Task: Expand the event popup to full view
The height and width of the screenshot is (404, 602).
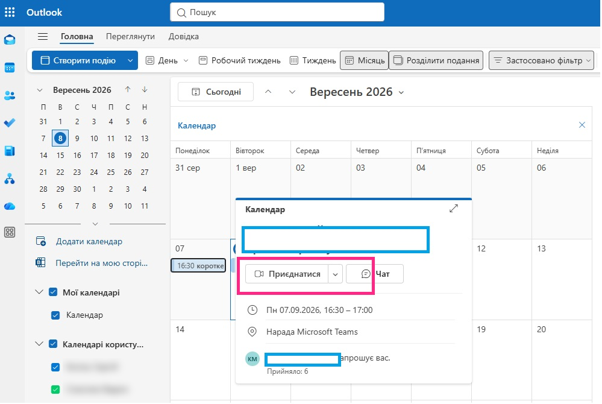Action: (x=454, y=209)
